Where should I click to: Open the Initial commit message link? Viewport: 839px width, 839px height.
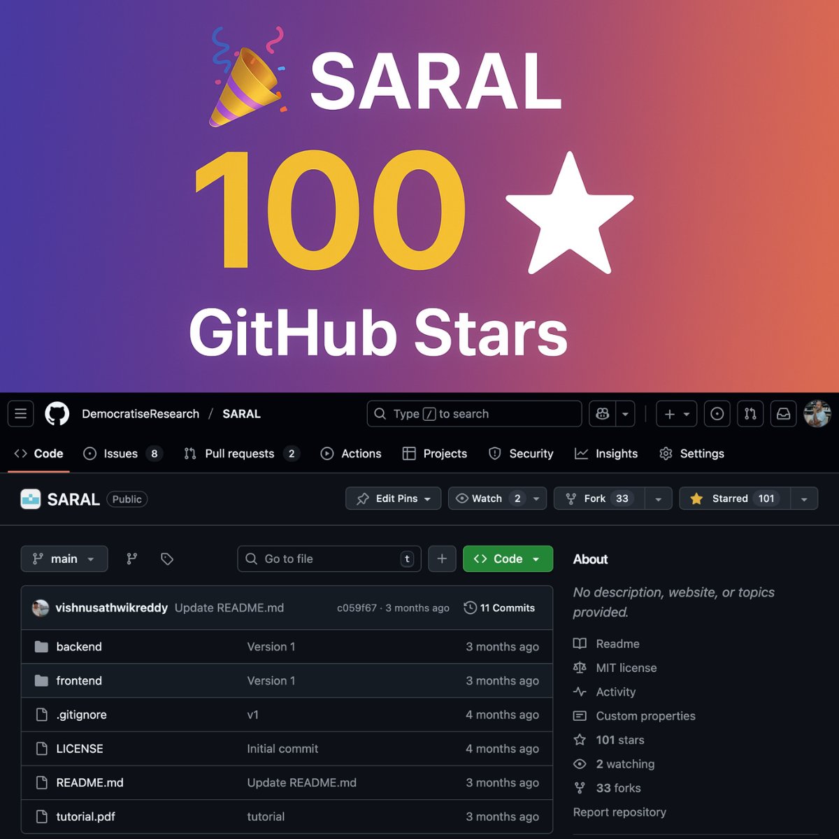click(x=282, y=749)
